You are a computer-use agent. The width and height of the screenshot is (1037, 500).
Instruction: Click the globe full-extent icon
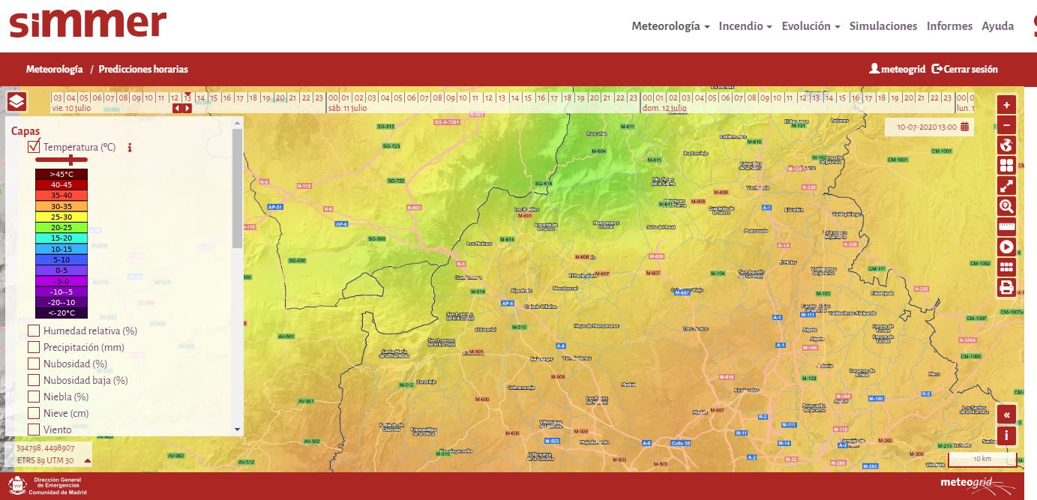(1006, 145)
